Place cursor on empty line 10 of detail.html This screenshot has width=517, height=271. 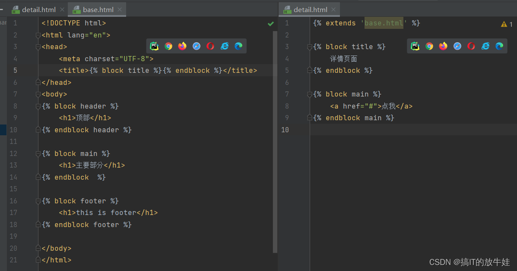413,130
